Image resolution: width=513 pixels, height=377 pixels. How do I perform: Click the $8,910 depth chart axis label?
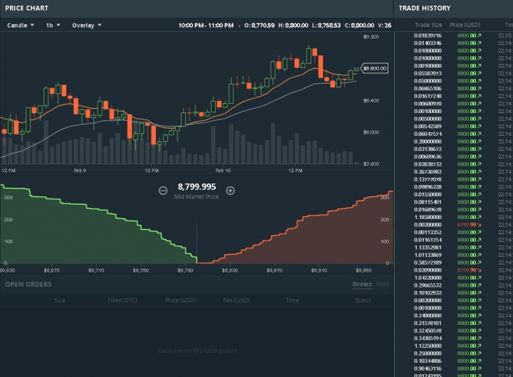[319, 270]
